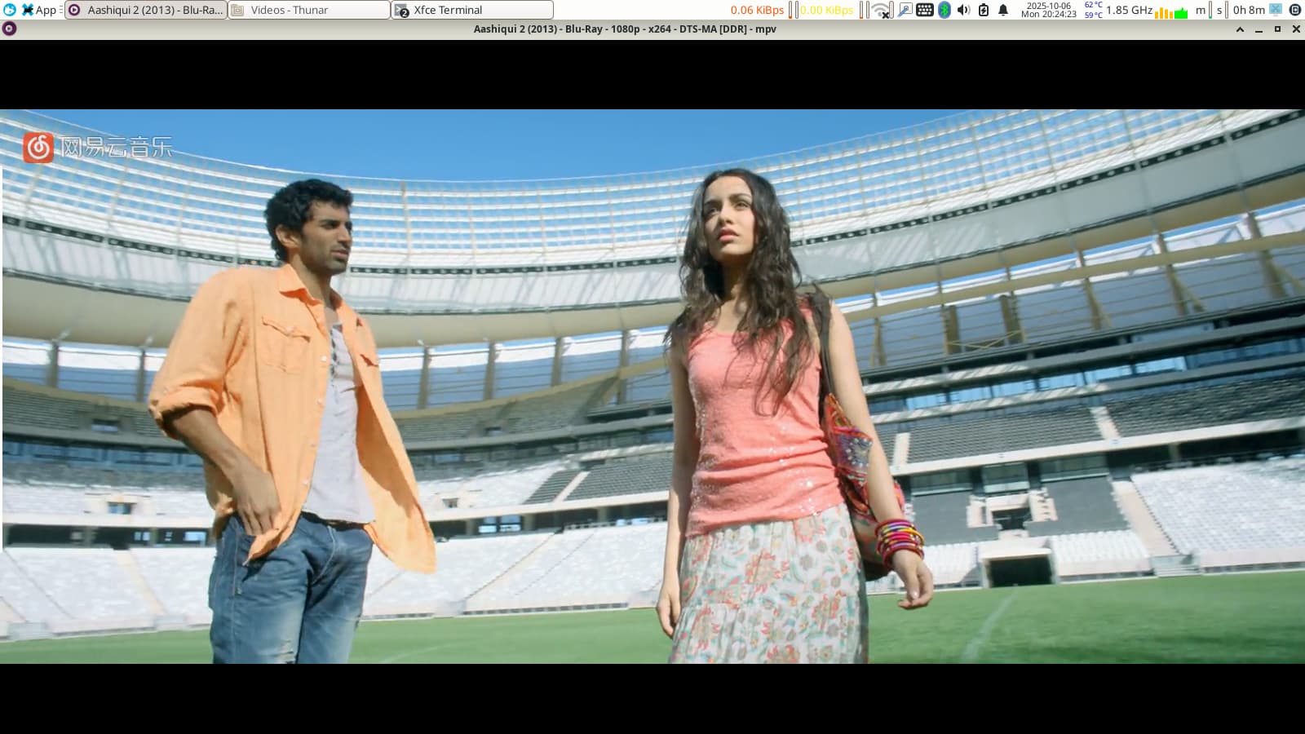Click the date and time clock
Screen dimensions: 1305x734
[x=1048, y=10]
